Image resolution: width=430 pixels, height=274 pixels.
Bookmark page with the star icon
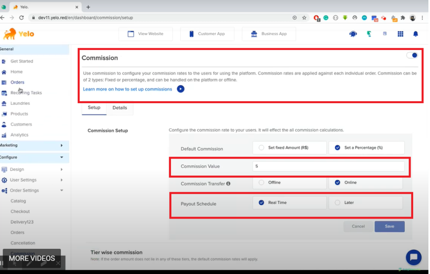pos(304,18)
